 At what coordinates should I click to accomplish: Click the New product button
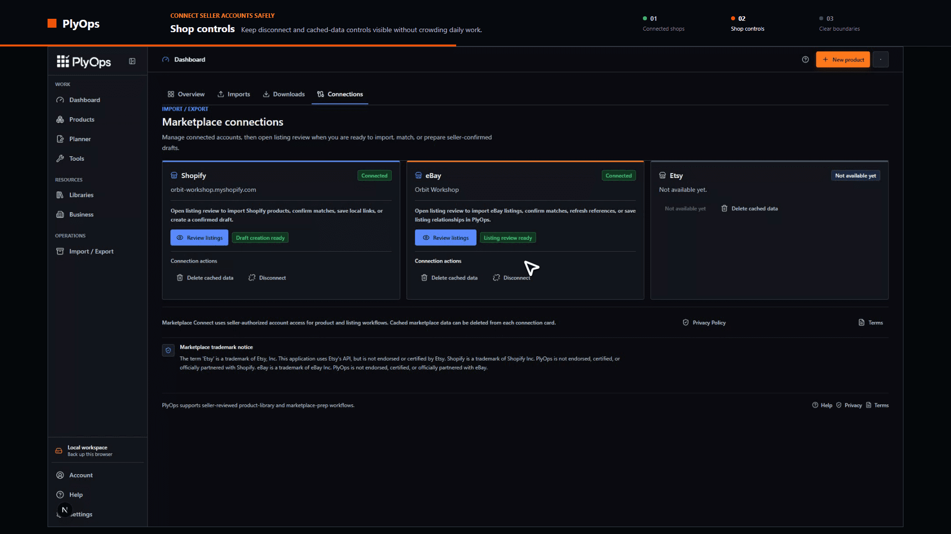[843, 59]
